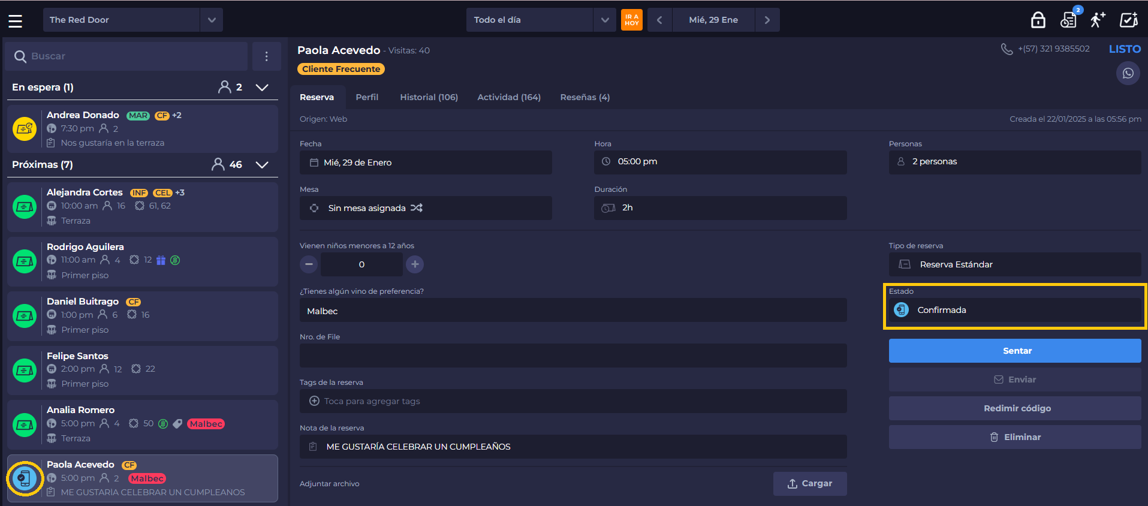This screenshot has width=1148, height=506.
Task: Click the Malbec tag on Analia Romero
Action: coord(206,424)
